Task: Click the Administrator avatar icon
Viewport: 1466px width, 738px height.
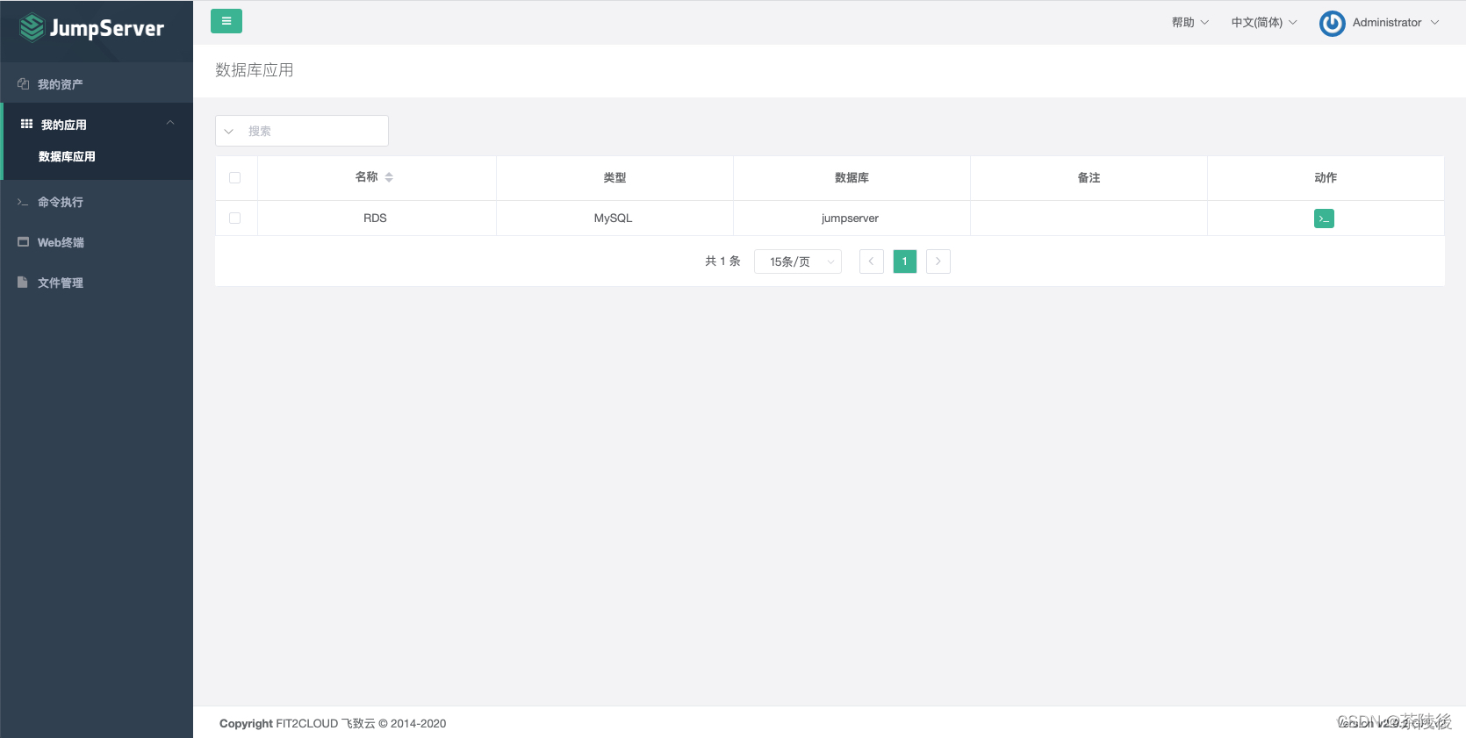Action: pos(1332,24)
